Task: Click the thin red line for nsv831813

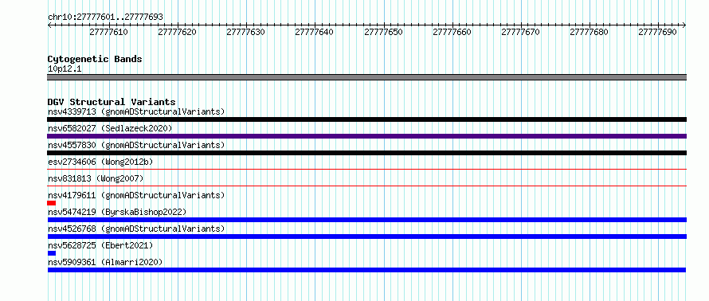Action: pos(366,186)
